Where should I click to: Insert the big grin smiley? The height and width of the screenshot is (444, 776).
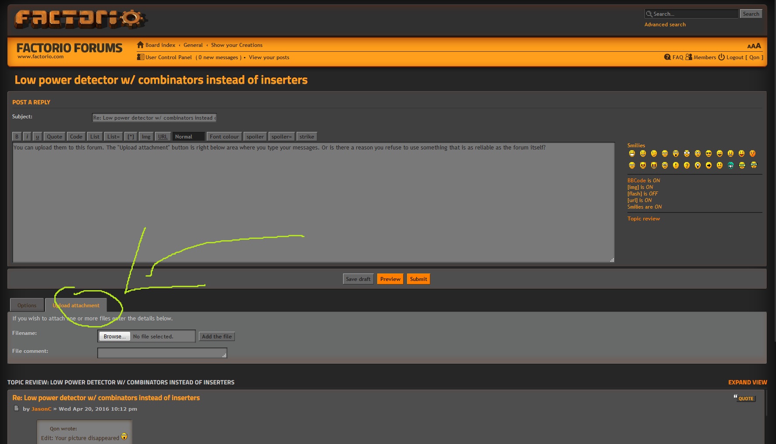coord(632,153)
